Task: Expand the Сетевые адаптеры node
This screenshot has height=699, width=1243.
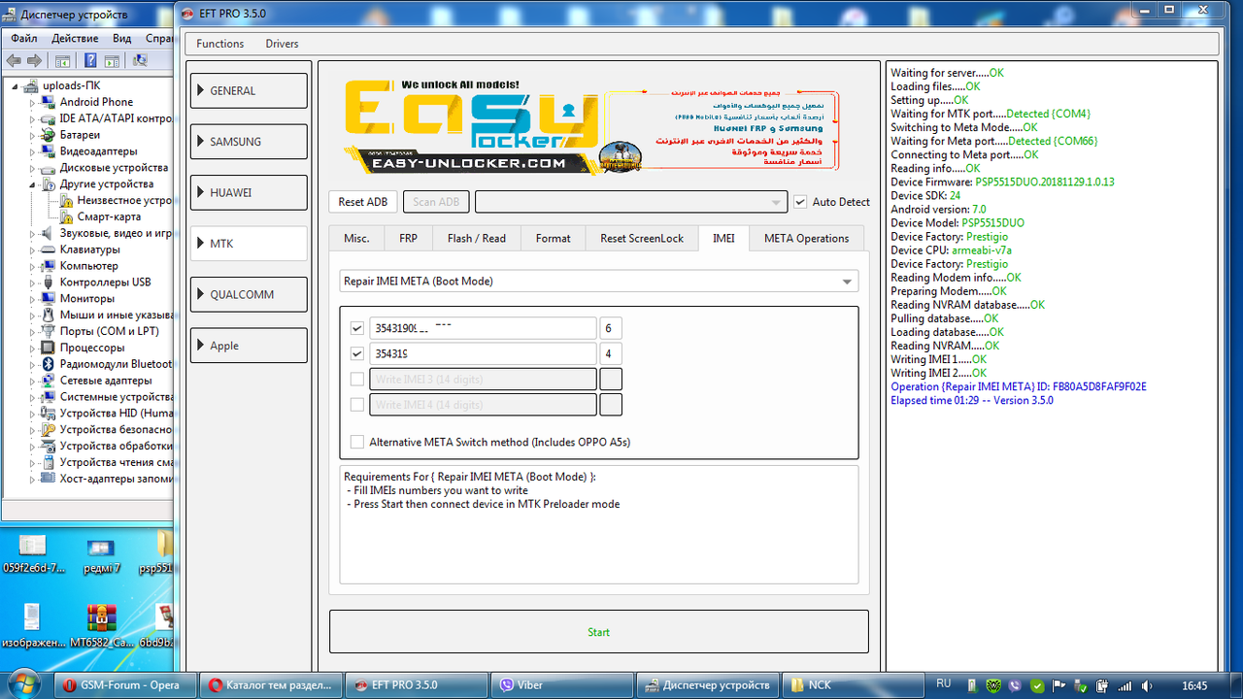Action: [32, 381]
